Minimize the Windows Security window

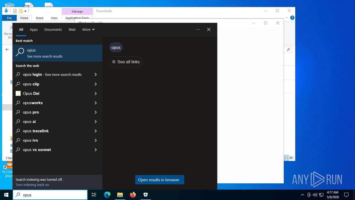pos(254,23)
